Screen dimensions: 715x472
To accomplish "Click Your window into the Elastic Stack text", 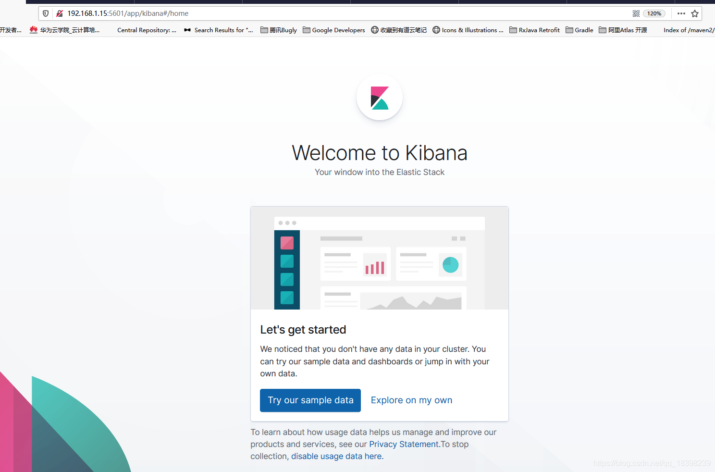I will point(380,172).
